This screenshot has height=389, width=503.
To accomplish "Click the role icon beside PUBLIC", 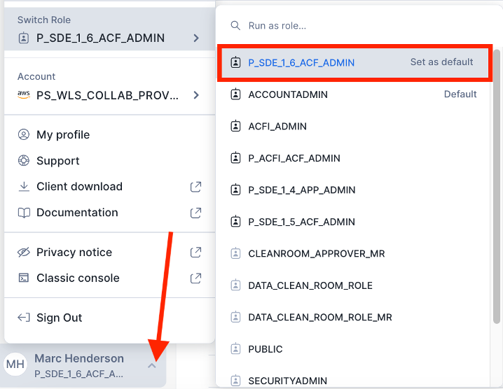I will click(x=236, y=348).
